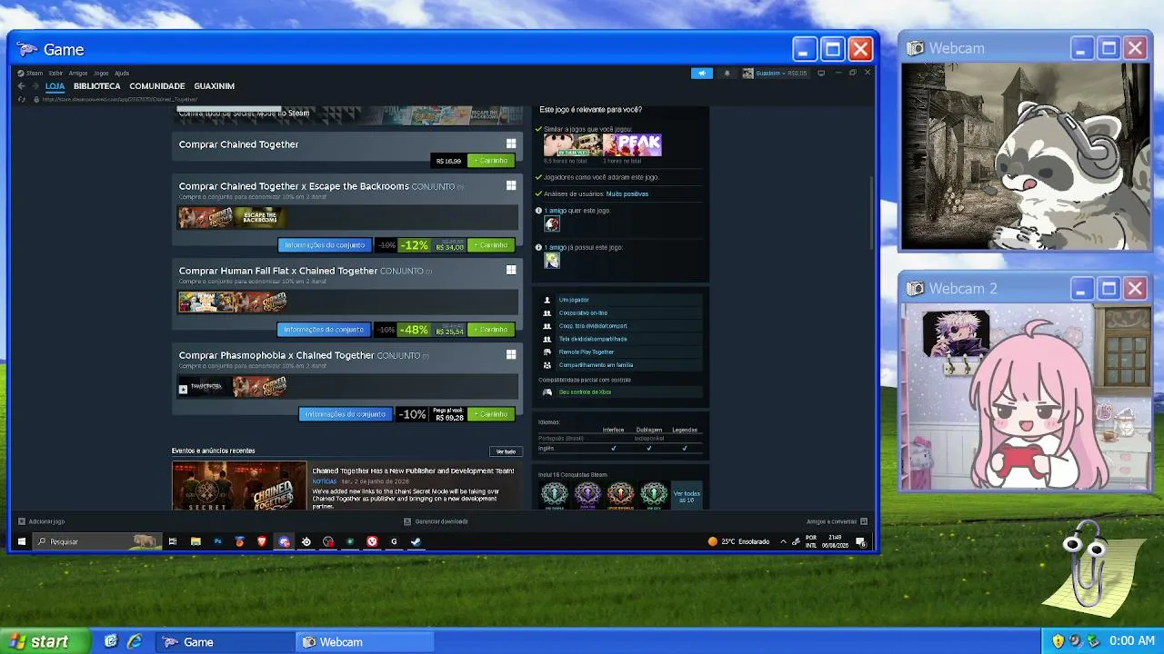The image size is (1164, 654).
Task: Open Task View in the inner taskbar
Action: pos(173,541)
